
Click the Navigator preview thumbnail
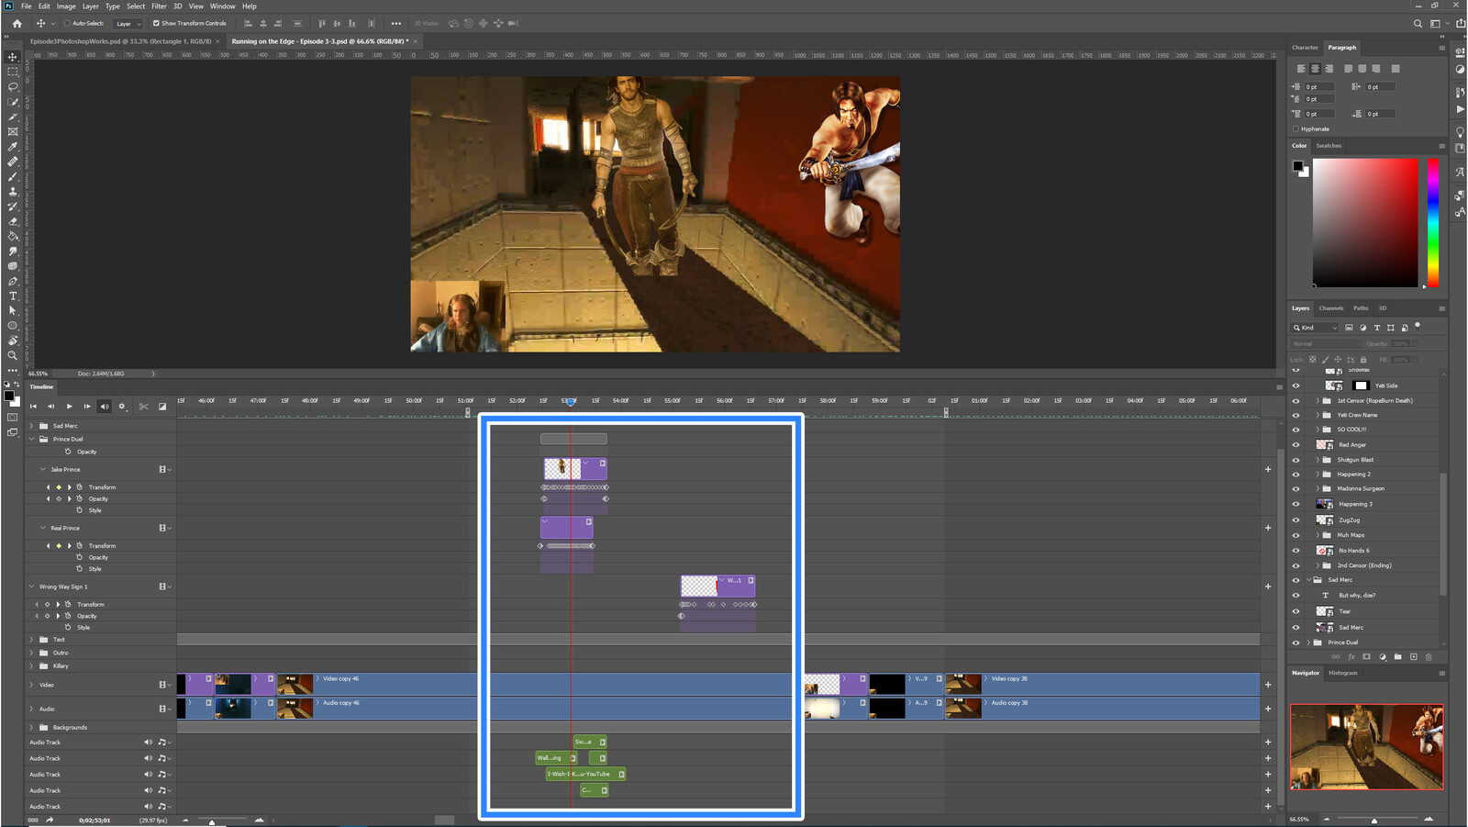coord(1366,746)
